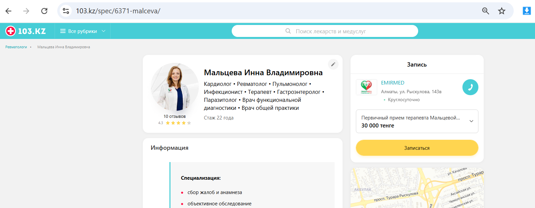Focus the Поиск лекарств и медуслуг field

pyautogui.click(x=325, y=31)
